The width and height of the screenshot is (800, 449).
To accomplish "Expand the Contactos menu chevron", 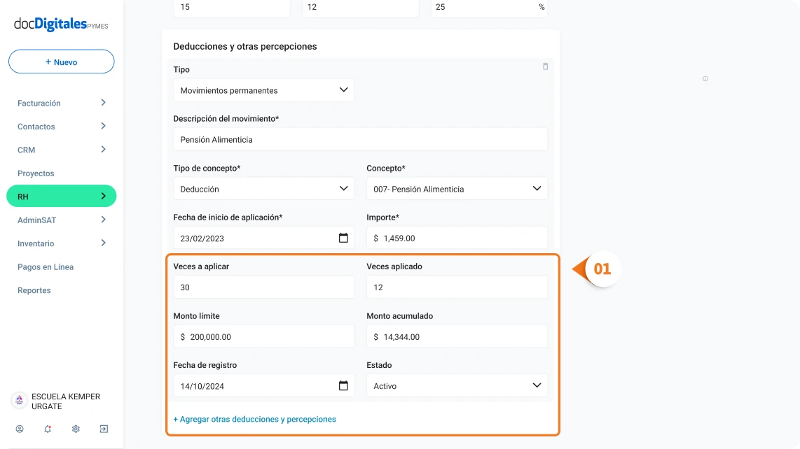I will 103,127.
